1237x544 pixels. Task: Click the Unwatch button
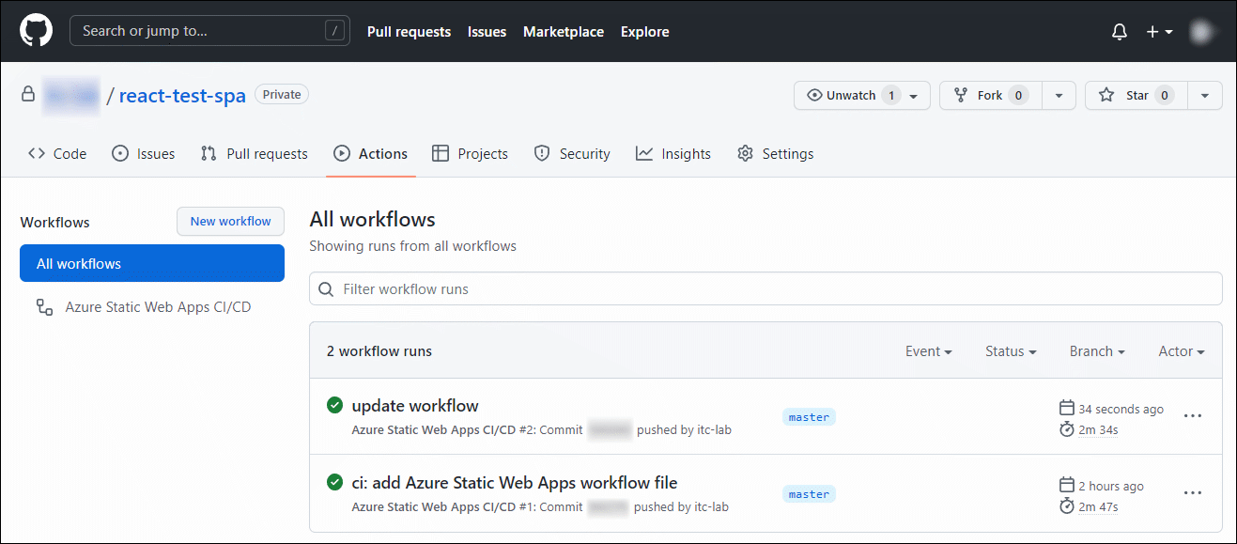tap(862, 95)
